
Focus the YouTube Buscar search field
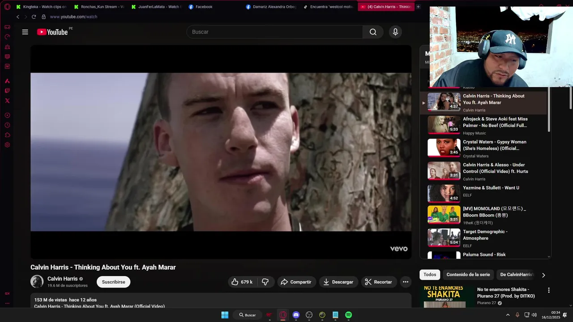coord(274,32)
